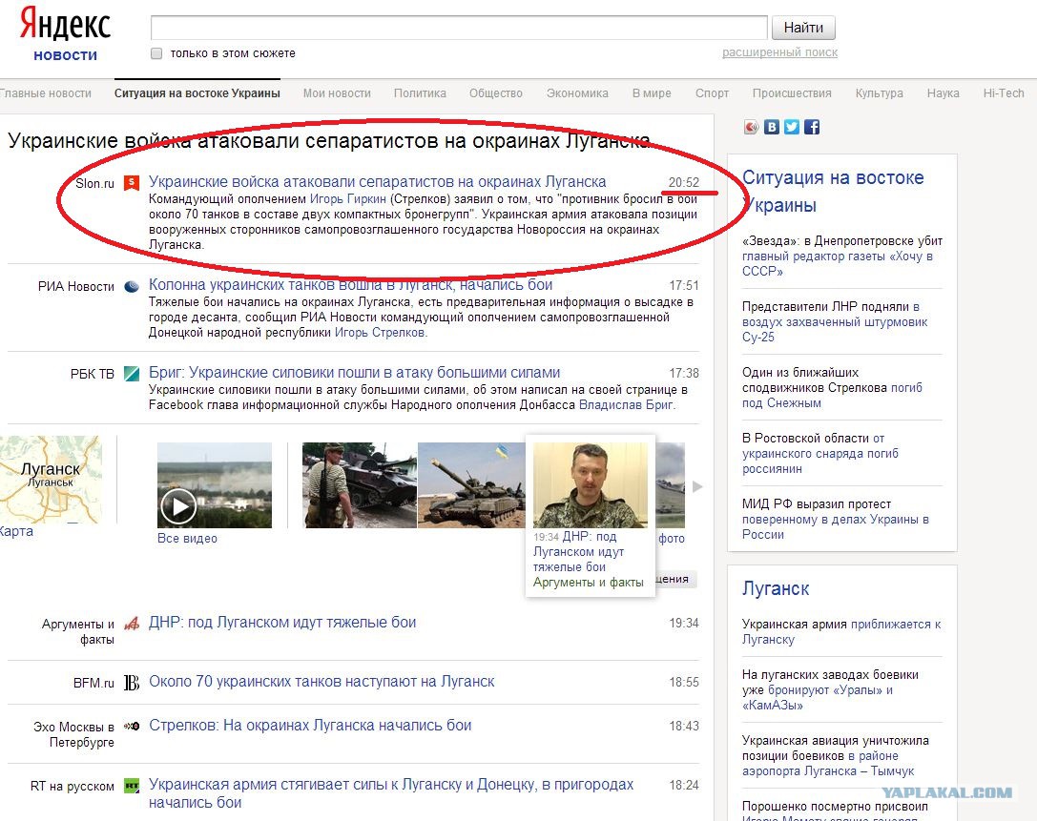This screenshot has width=1037, height=821.
Task: Click the RT на русском source icon
Action: (132, 786)
